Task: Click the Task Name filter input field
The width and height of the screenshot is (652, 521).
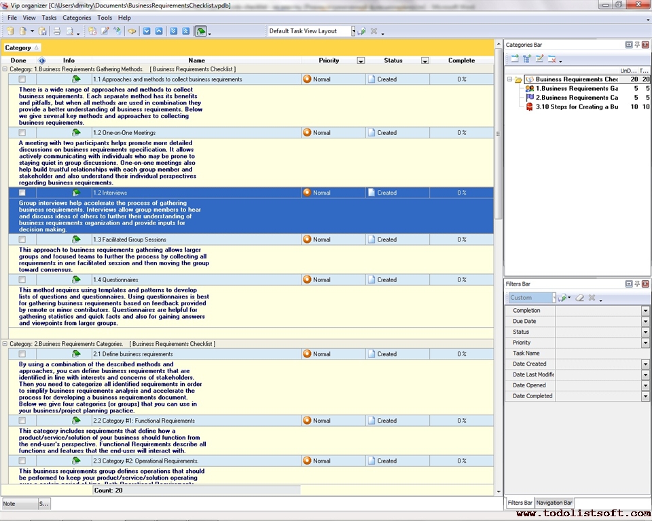Action: [598, 353]
